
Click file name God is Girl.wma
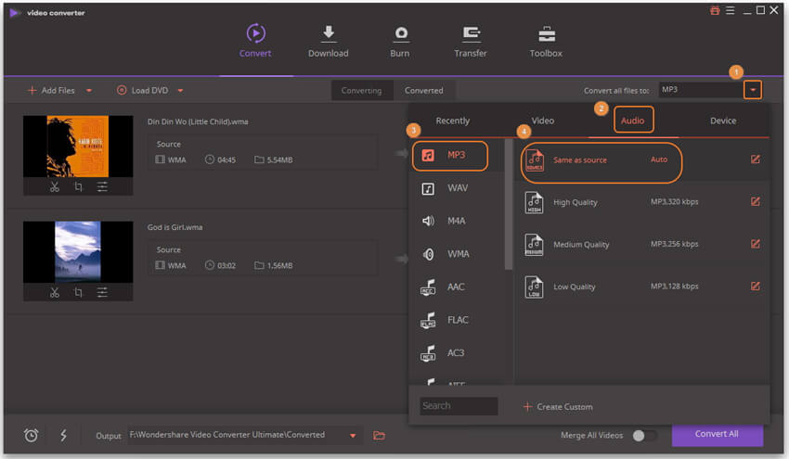(x=175, y=227)
